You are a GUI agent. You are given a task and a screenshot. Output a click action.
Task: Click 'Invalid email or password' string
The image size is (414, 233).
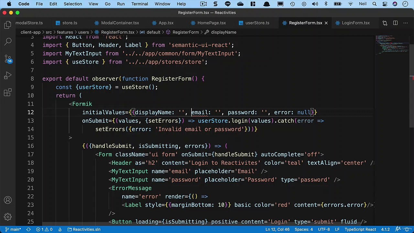click(200, 129)
